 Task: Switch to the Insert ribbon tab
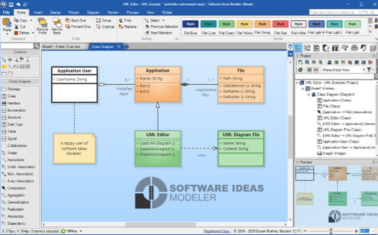pyautogui.click(x=38, y=12)
